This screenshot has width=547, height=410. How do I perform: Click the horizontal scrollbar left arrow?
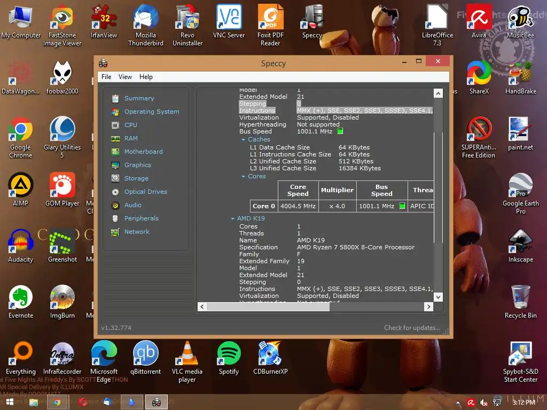[202, 307]
